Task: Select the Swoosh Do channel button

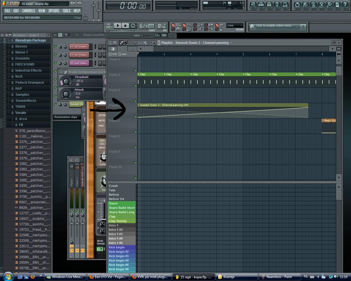Action: point(77,104)
